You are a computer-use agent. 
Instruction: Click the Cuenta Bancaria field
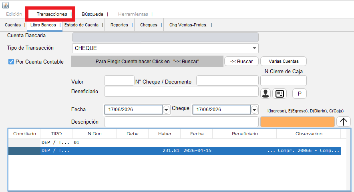click(x=165, y=37)
